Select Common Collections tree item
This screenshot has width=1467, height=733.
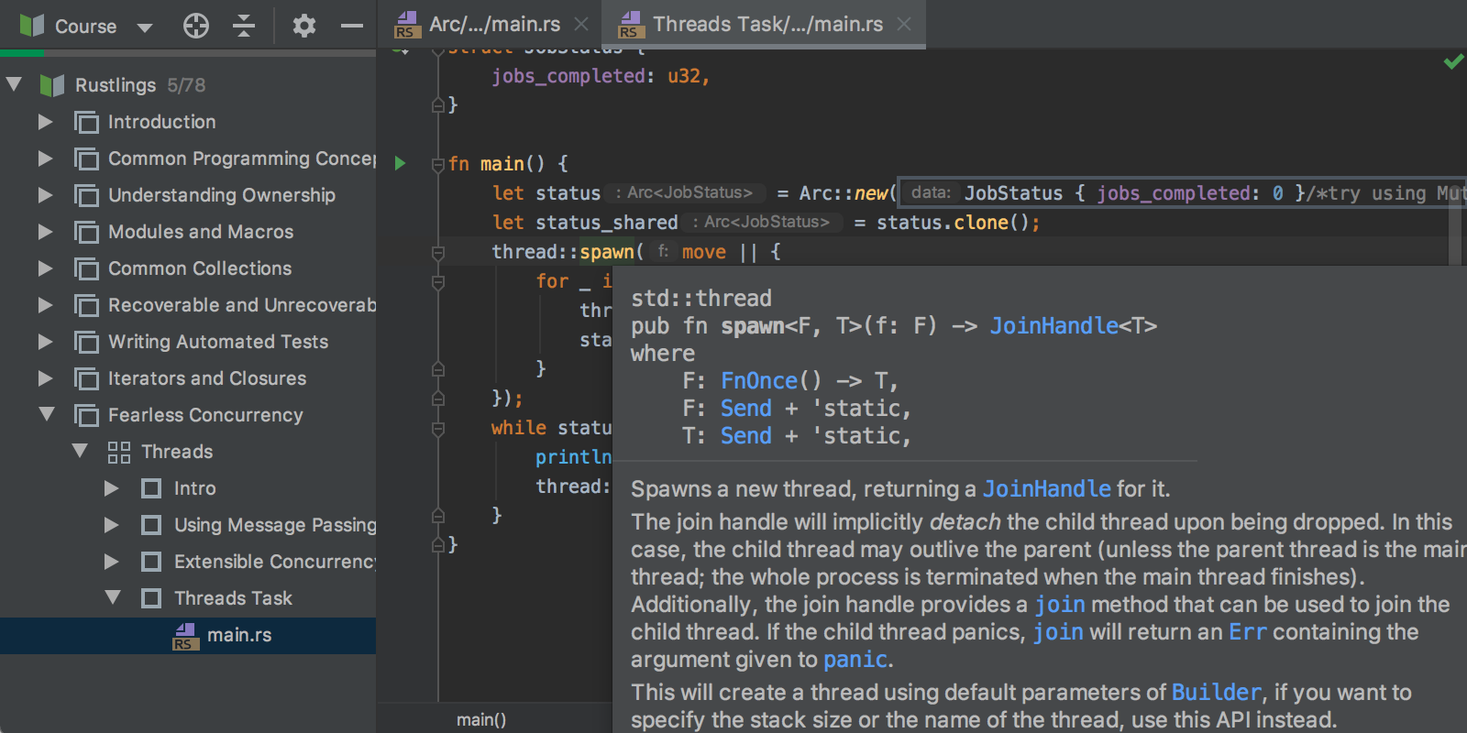point(188,268)
